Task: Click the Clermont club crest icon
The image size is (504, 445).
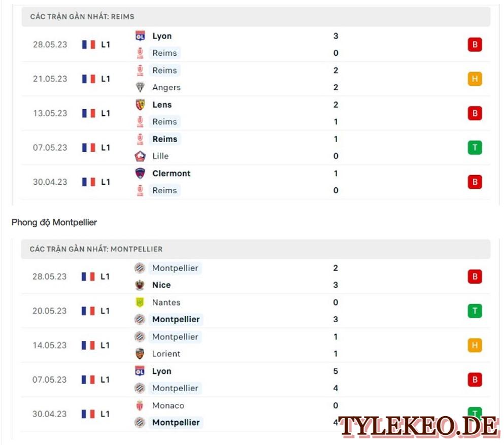Action: click(x=140, y=173)
